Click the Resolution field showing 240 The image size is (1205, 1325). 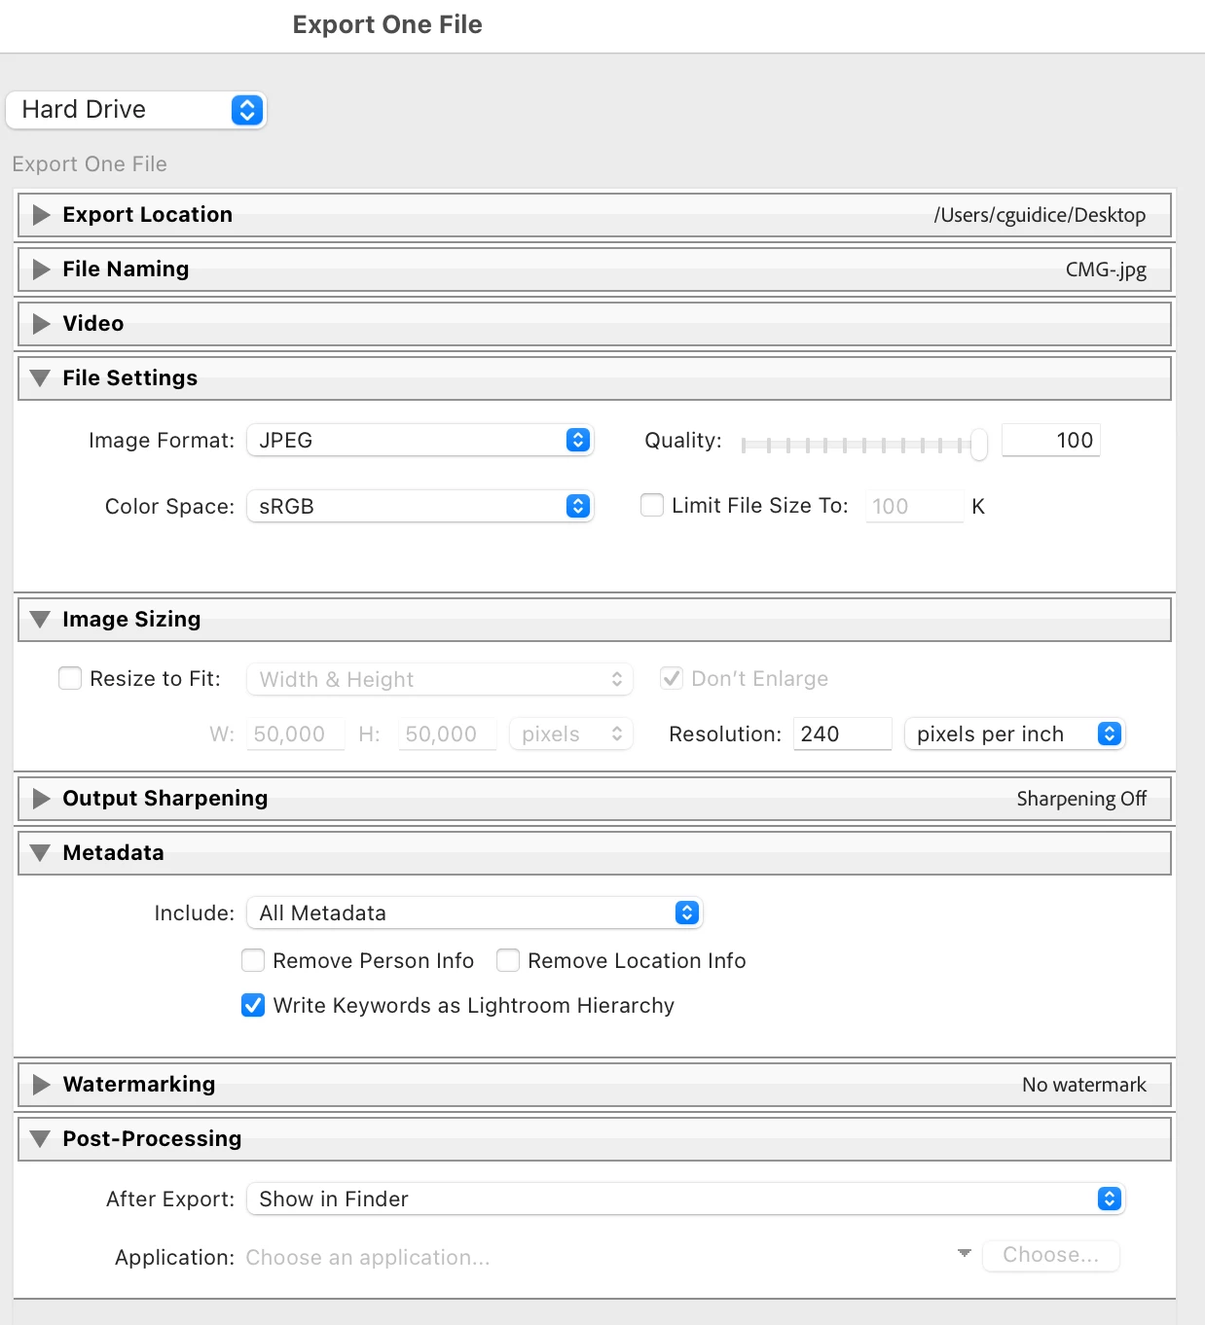coord(843,734)
